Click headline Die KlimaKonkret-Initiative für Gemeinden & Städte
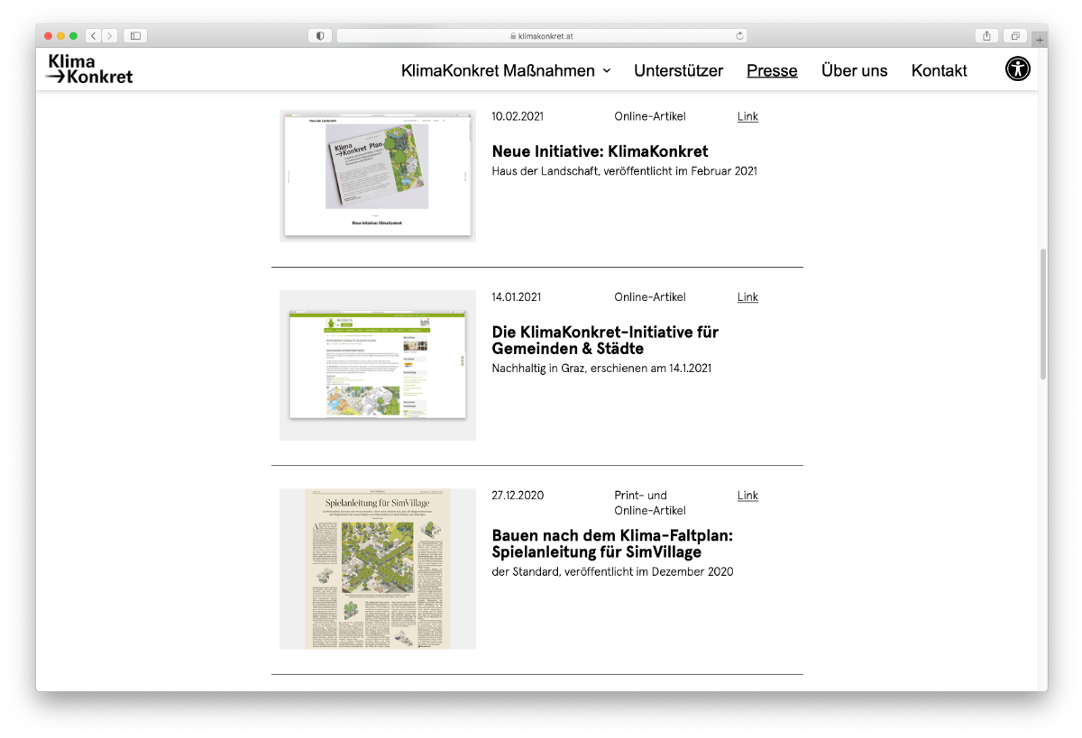Screen dimensions: 1082x738 tap(605, 340)
